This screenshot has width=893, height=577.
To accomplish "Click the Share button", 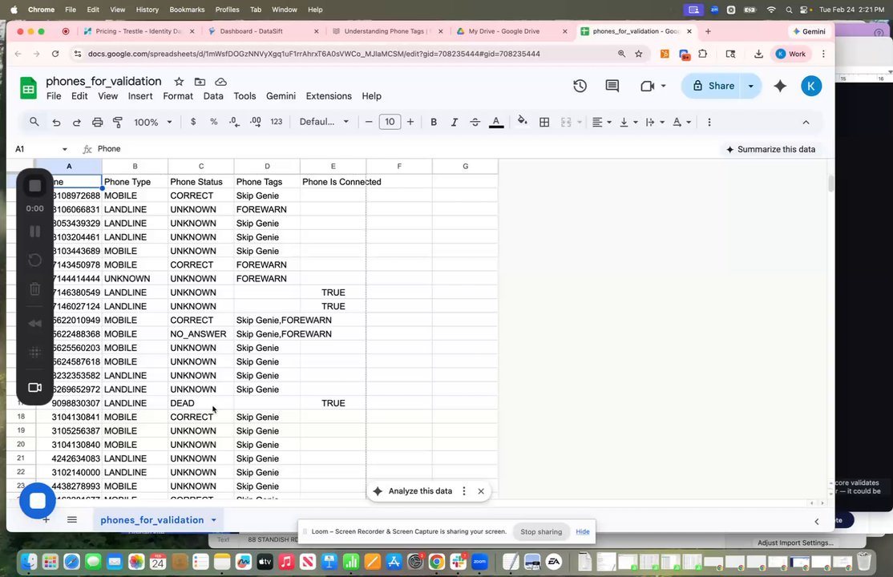I will (x=713, y=86).
